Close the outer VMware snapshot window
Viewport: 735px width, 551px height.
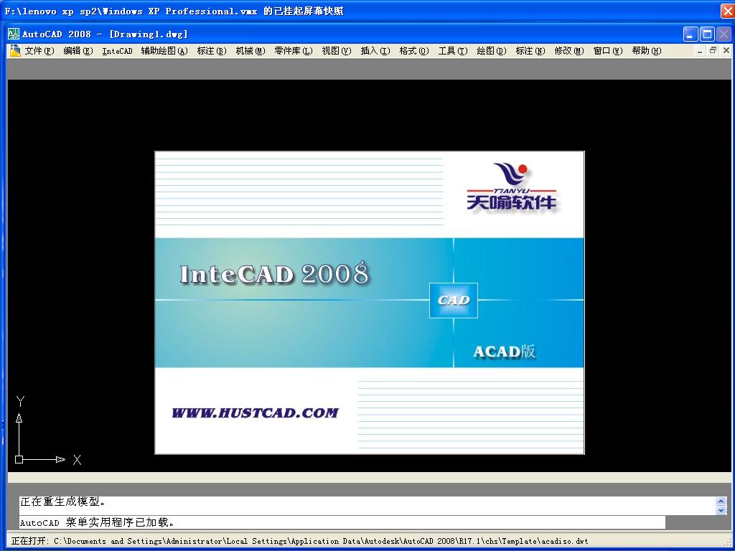(728, 10)
